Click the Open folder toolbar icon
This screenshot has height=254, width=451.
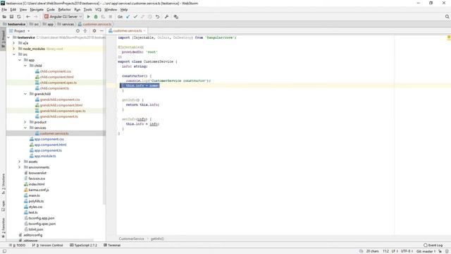(x=4, y=17)
